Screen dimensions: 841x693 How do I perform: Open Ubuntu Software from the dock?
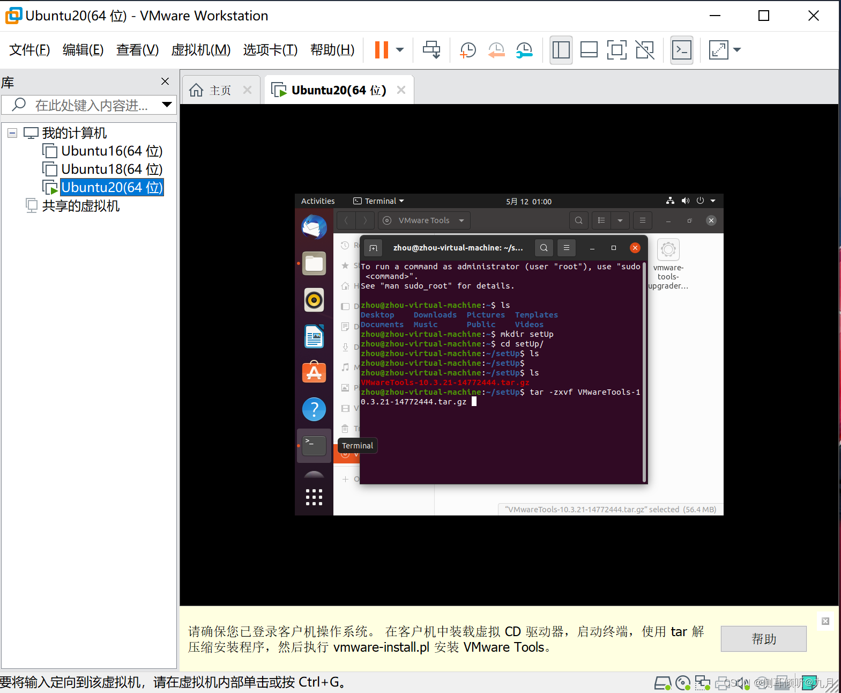314,372
